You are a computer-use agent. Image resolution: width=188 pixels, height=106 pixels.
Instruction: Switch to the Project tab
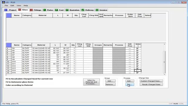click(11, 10)
